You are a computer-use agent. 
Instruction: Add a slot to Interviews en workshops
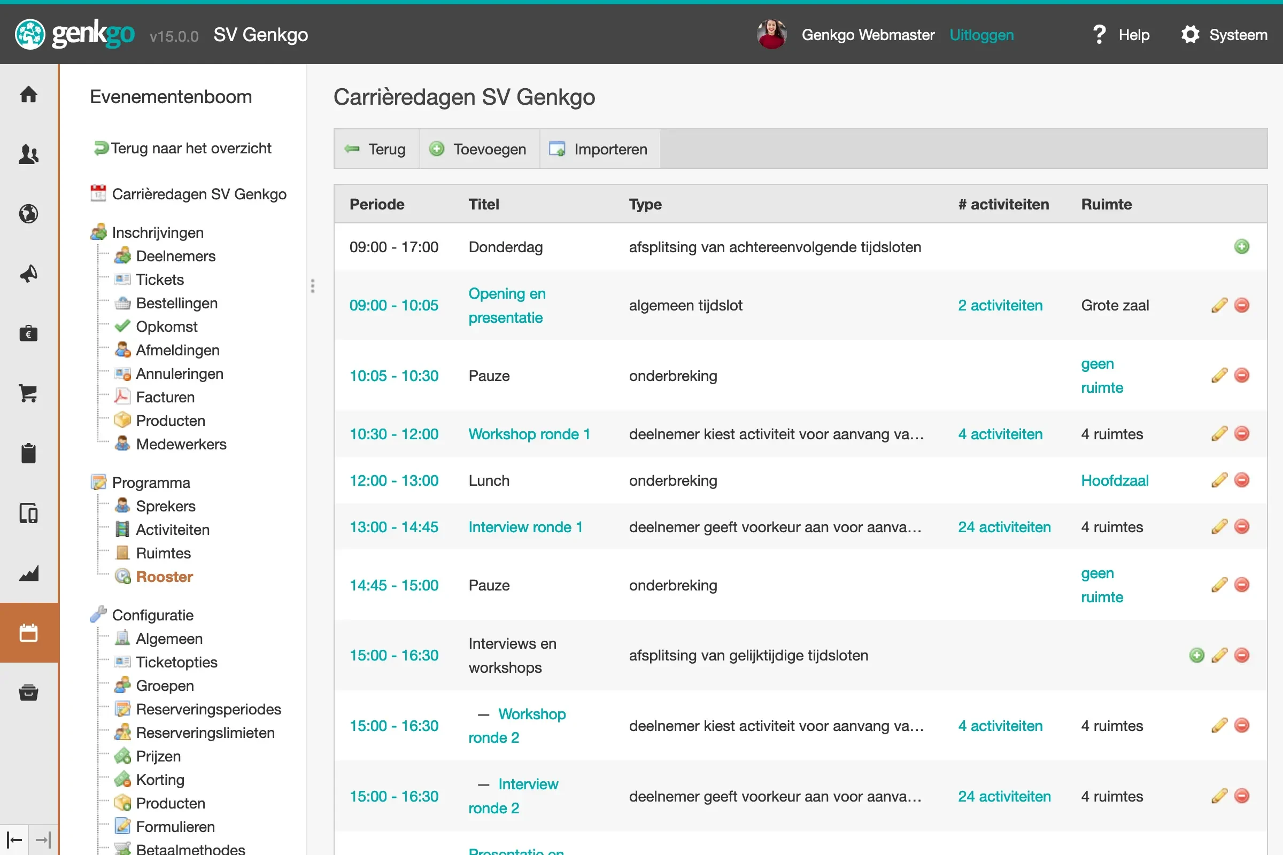1196,656
